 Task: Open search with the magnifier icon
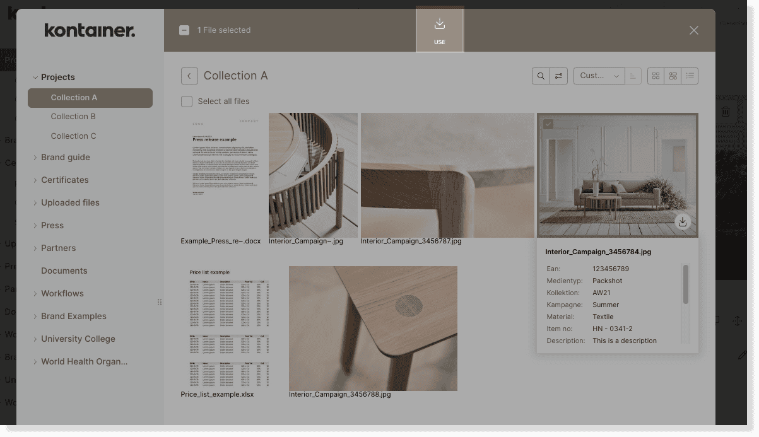tap(541, 76)
